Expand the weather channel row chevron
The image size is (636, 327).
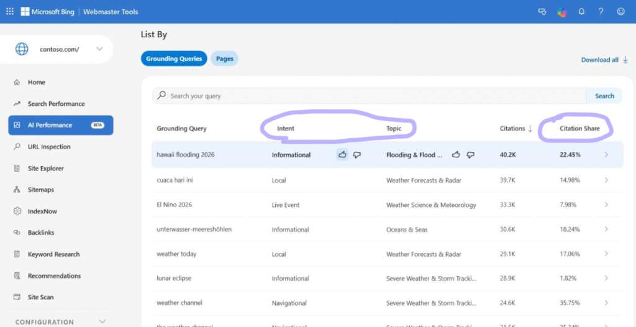(x=606, y=303)
